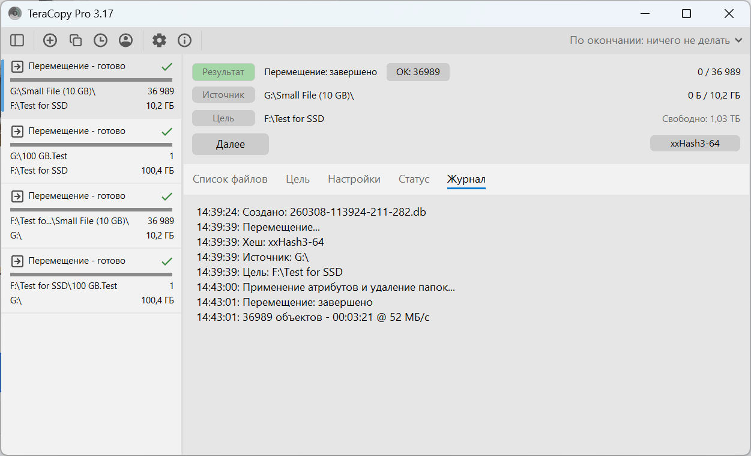Select task 'F:\Test fo...\Small File (10 GB)\'
This screenshot has width=751, height=456.
[91, 216]
